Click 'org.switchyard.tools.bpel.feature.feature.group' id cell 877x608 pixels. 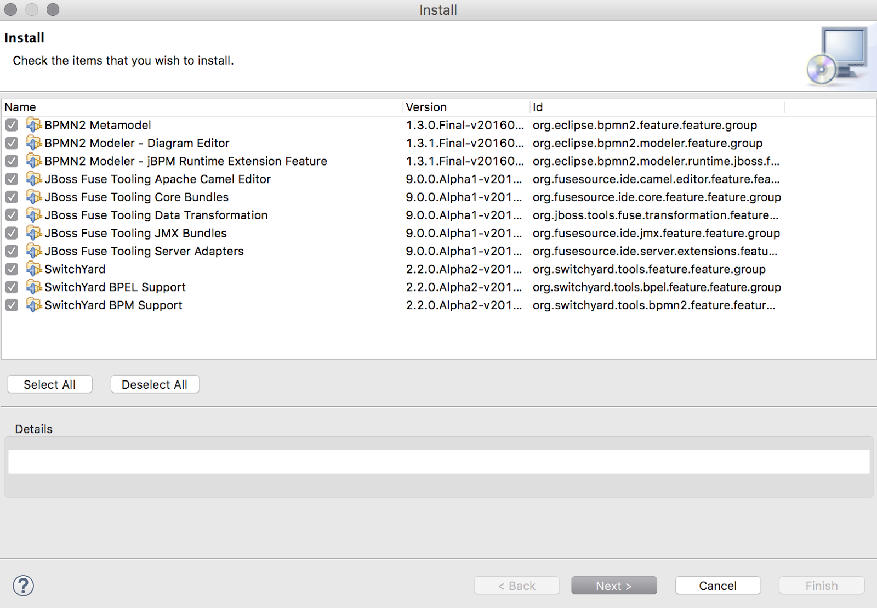tap(657, 287)
